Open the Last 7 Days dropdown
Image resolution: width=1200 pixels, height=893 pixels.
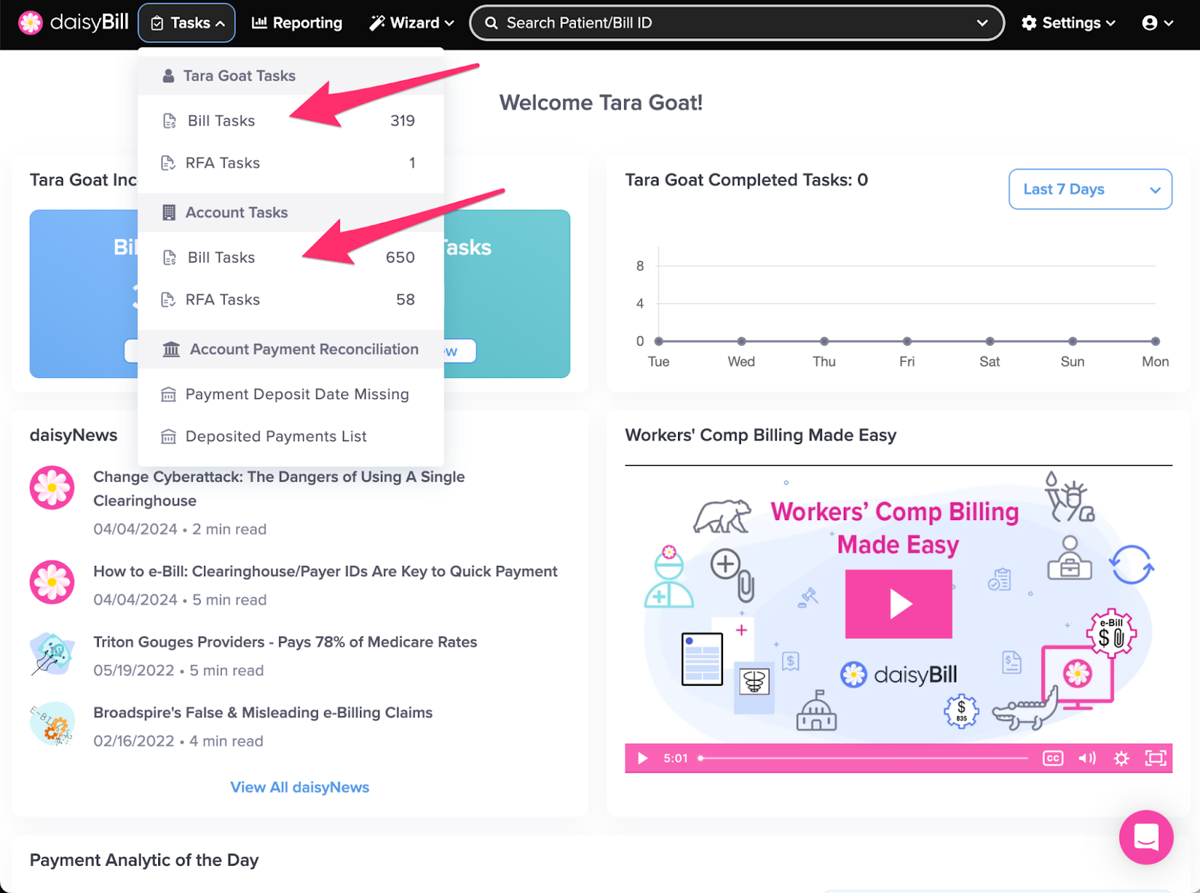(x=1090, y=189)
